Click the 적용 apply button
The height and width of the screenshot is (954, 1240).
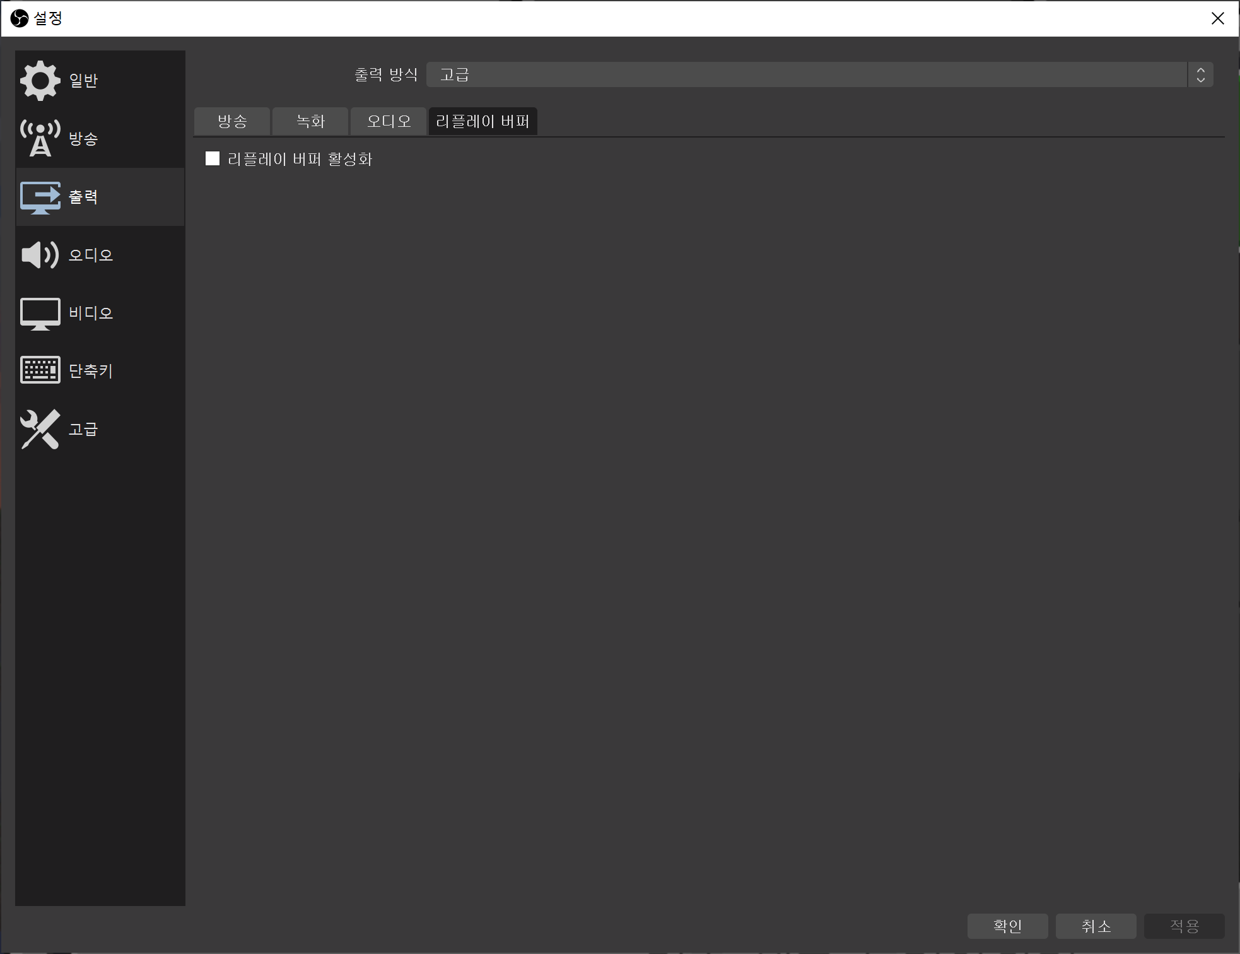point(1184,926)
